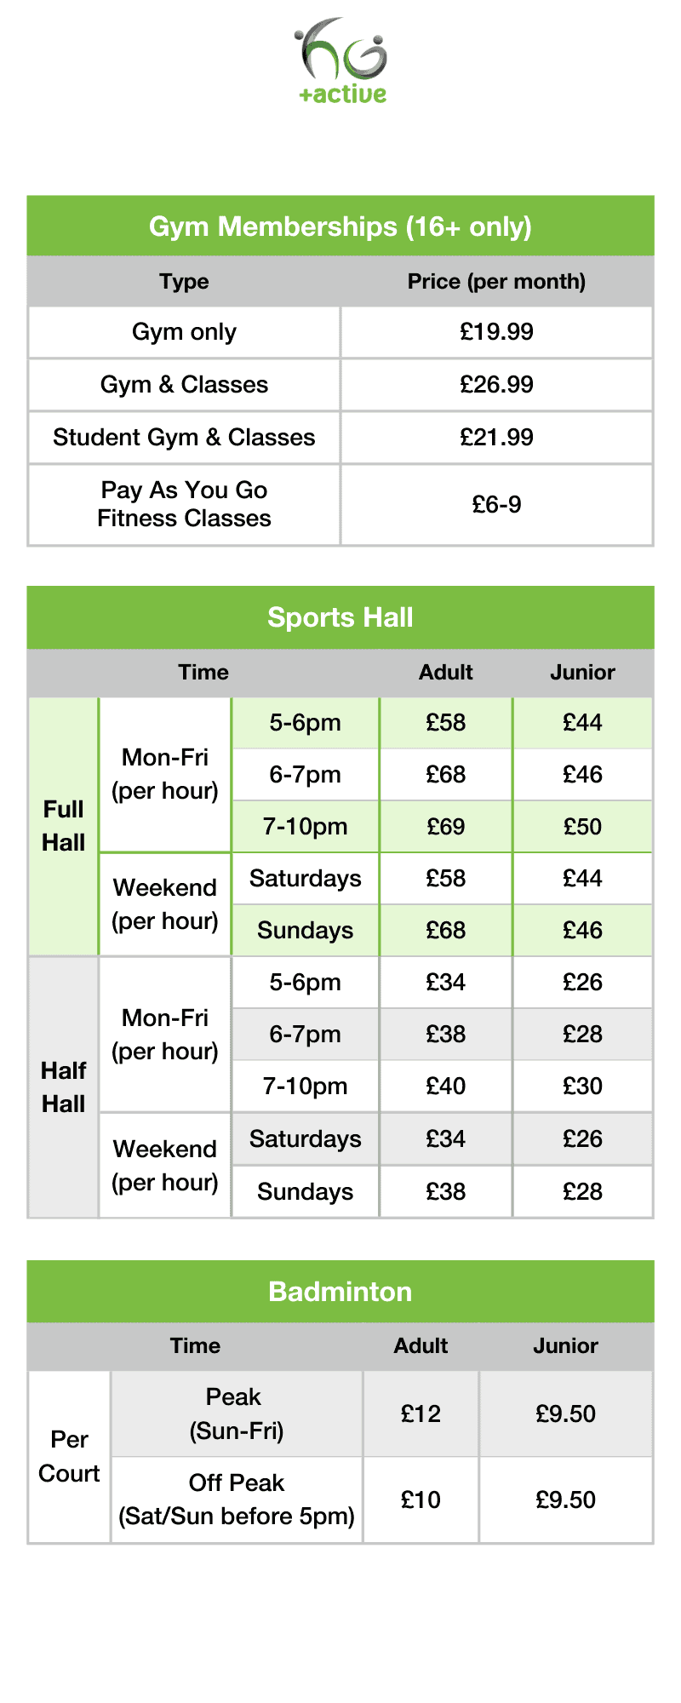681x1703 pixels.
Task: Click Off Peak badminton adult price £10
Action: (421, 1500)
